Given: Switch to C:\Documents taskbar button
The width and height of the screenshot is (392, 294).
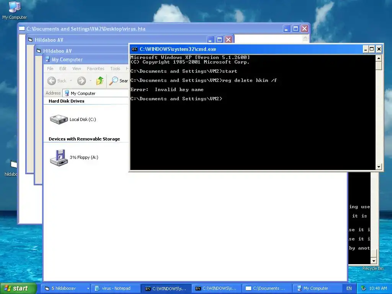Looking at the screenshot, I should pos(267,289).
